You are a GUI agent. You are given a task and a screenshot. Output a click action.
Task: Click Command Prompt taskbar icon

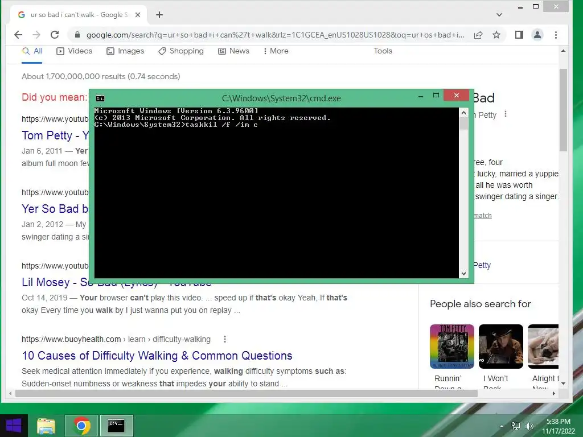pos(116,426)
